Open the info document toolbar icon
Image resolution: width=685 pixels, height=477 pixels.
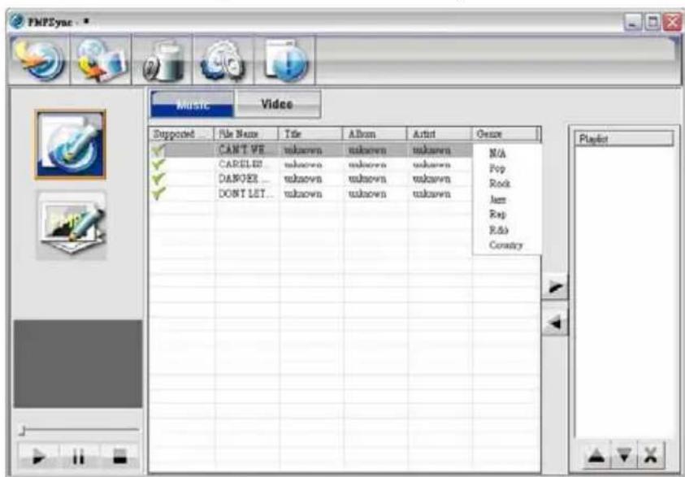(x=285, y=60)
